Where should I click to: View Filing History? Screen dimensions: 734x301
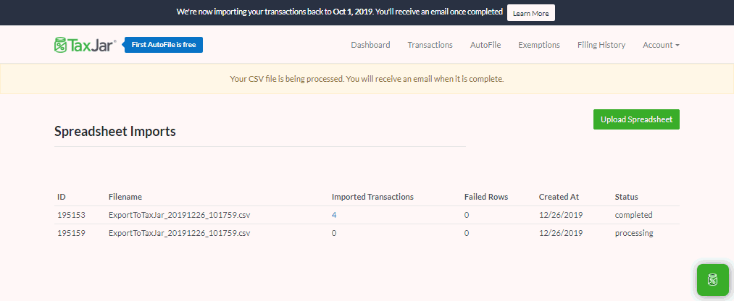[x=601, y=45]
